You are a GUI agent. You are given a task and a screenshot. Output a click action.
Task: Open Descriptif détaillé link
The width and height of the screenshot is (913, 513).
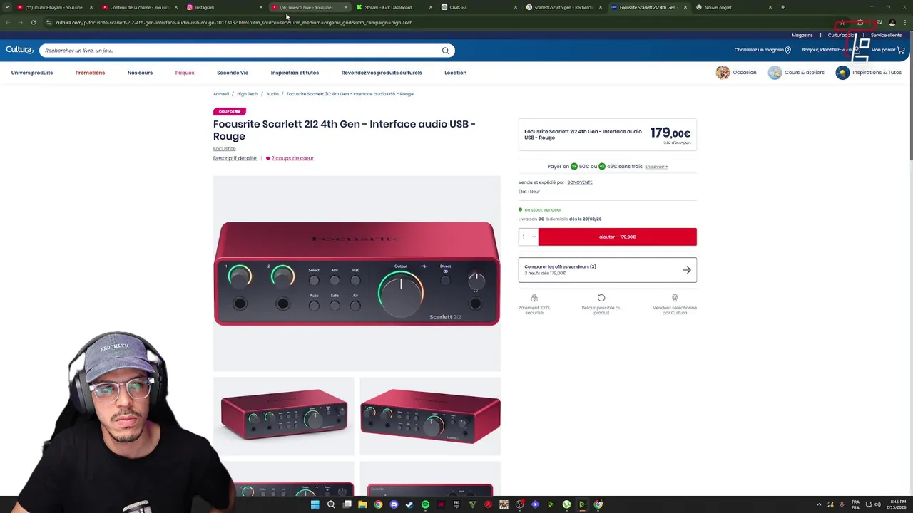point(235,158)
